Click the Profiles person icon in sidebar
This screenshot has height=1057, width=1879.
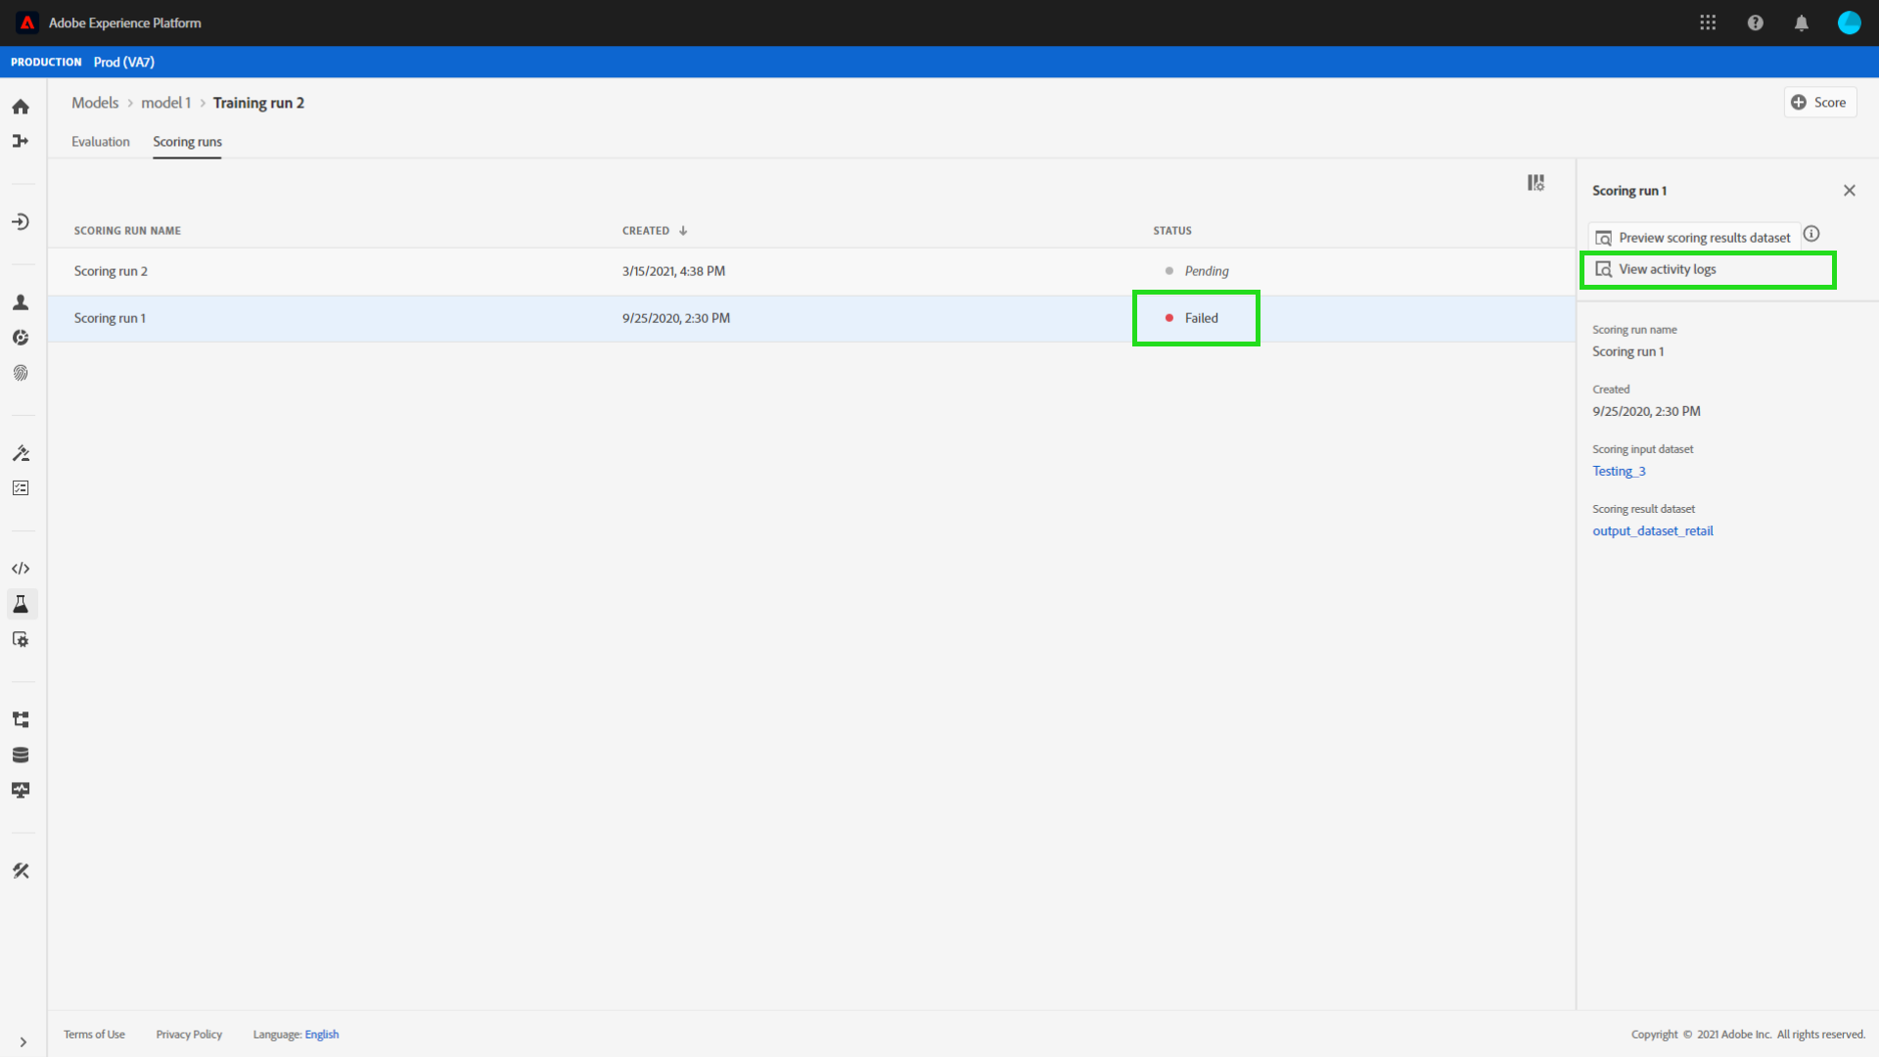21,302
